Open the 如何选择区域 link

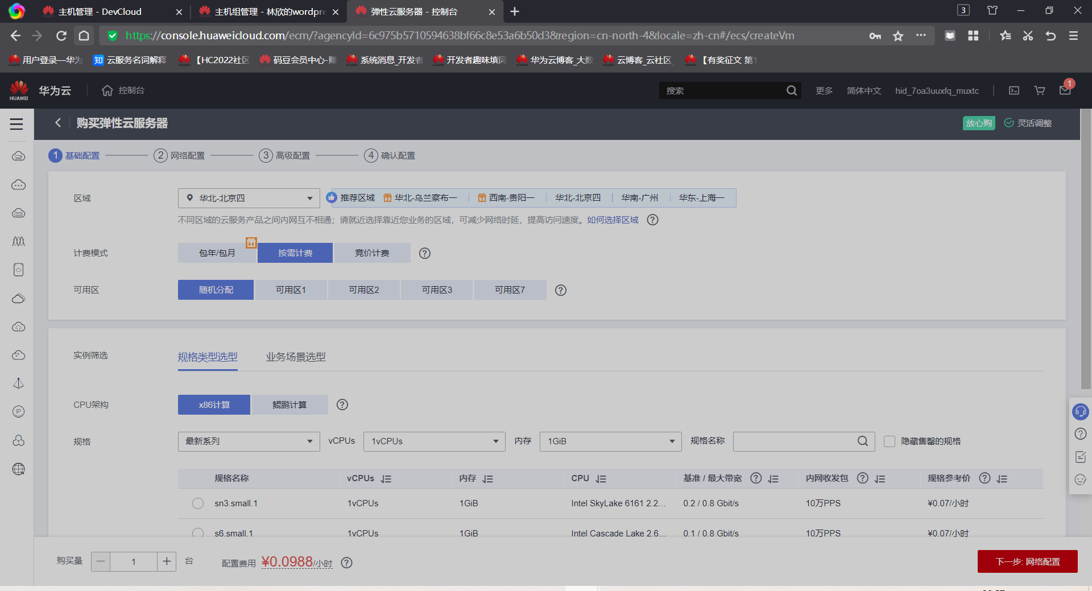pyautogui.click(x=613, y=220)
